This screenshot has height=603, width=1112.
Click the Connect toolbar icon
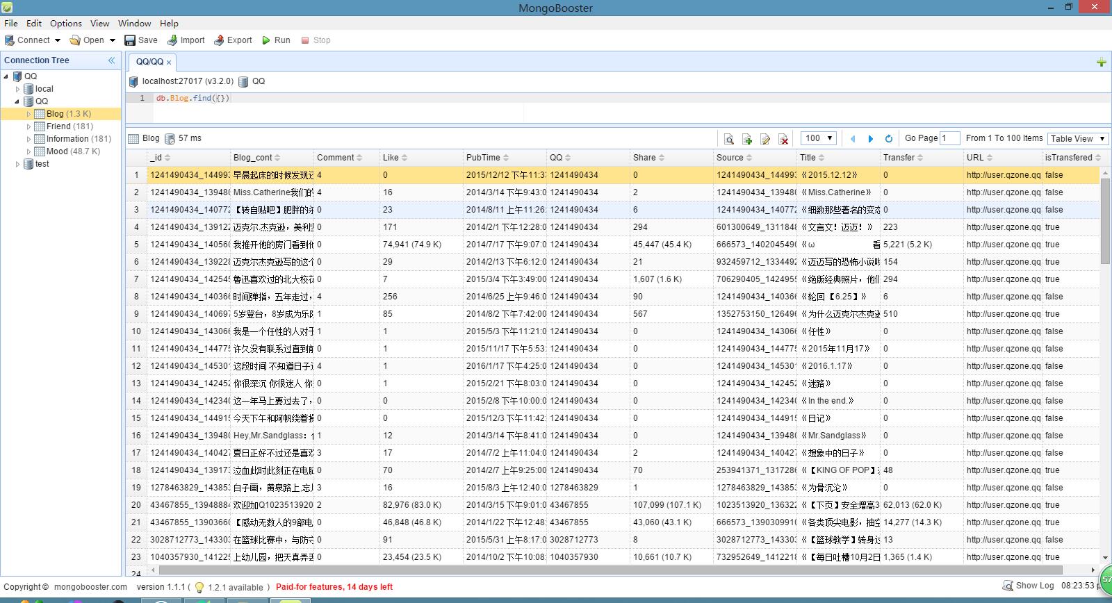point(10,40)
